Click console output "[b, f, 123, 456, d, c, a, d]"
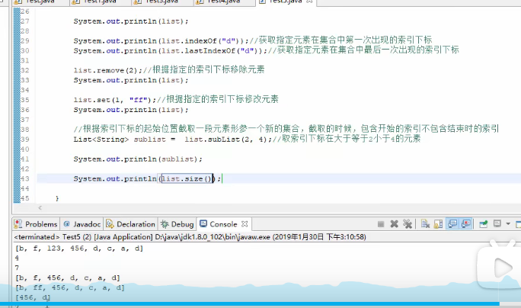This screenshot has width=521, height=308. click(79, 248)
